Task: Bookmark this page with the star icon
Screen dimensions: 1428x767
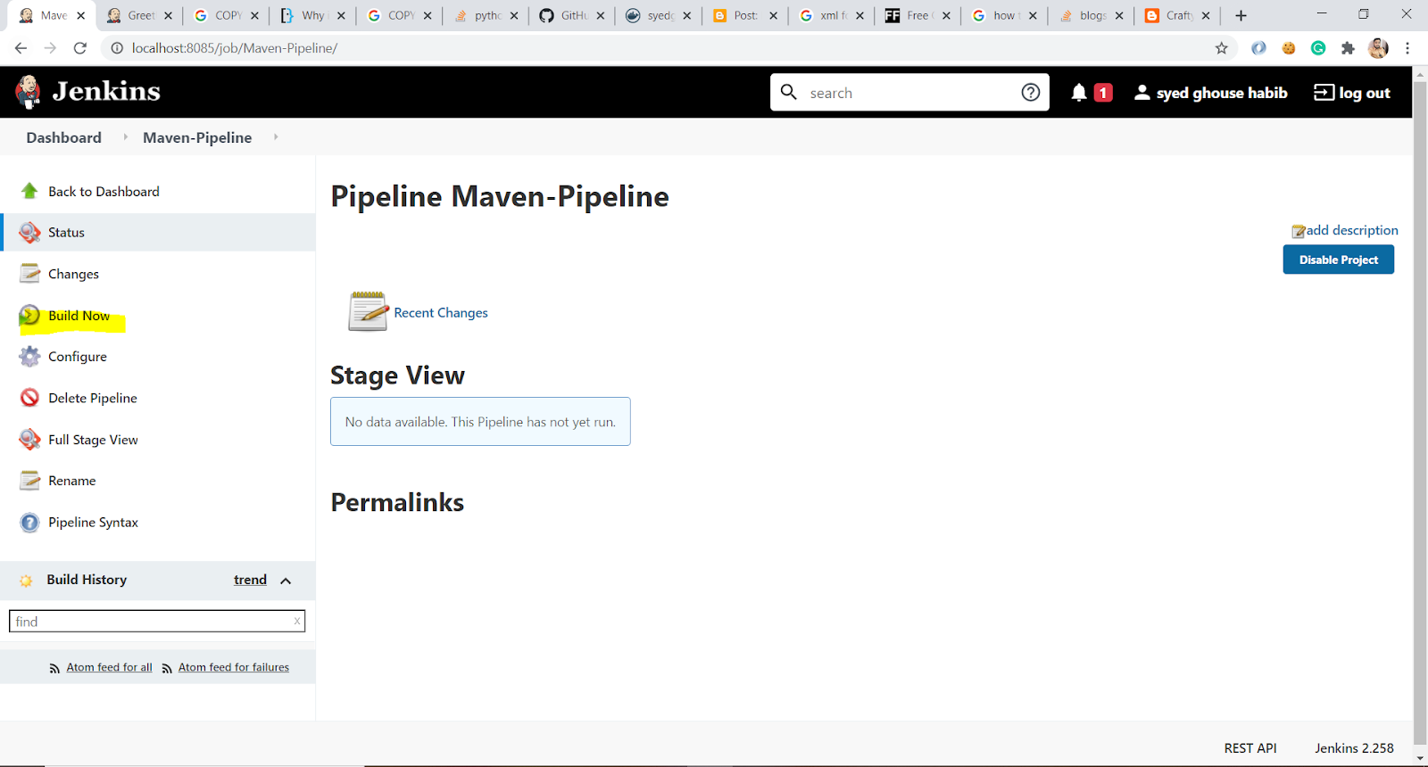Action: tap(1222, 48)
